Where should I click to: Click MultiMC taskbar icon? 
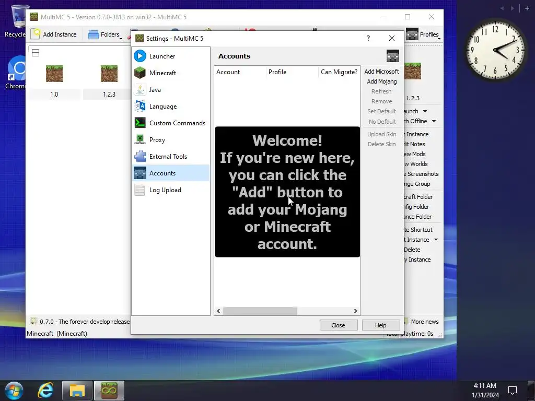tap(109, 391)
